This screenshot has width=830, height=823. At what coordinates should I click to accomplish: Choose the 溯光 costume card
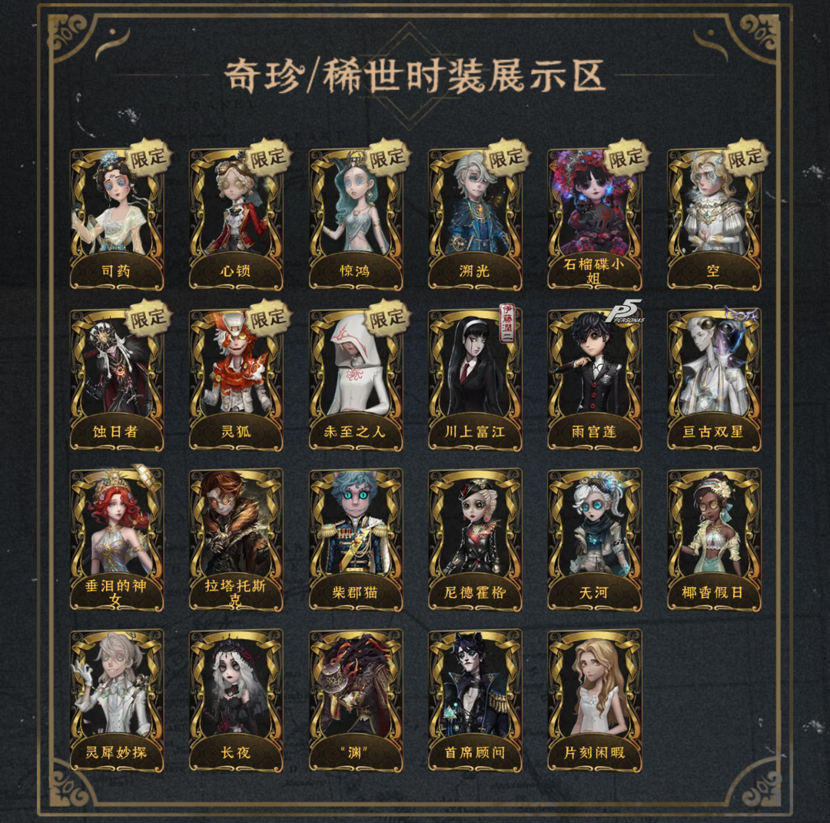coord(475,219)
